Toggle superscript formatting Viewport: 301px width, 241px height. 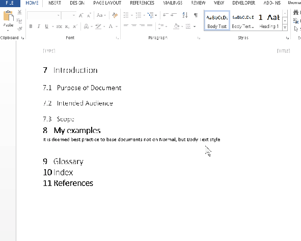(x=75, y=26)
